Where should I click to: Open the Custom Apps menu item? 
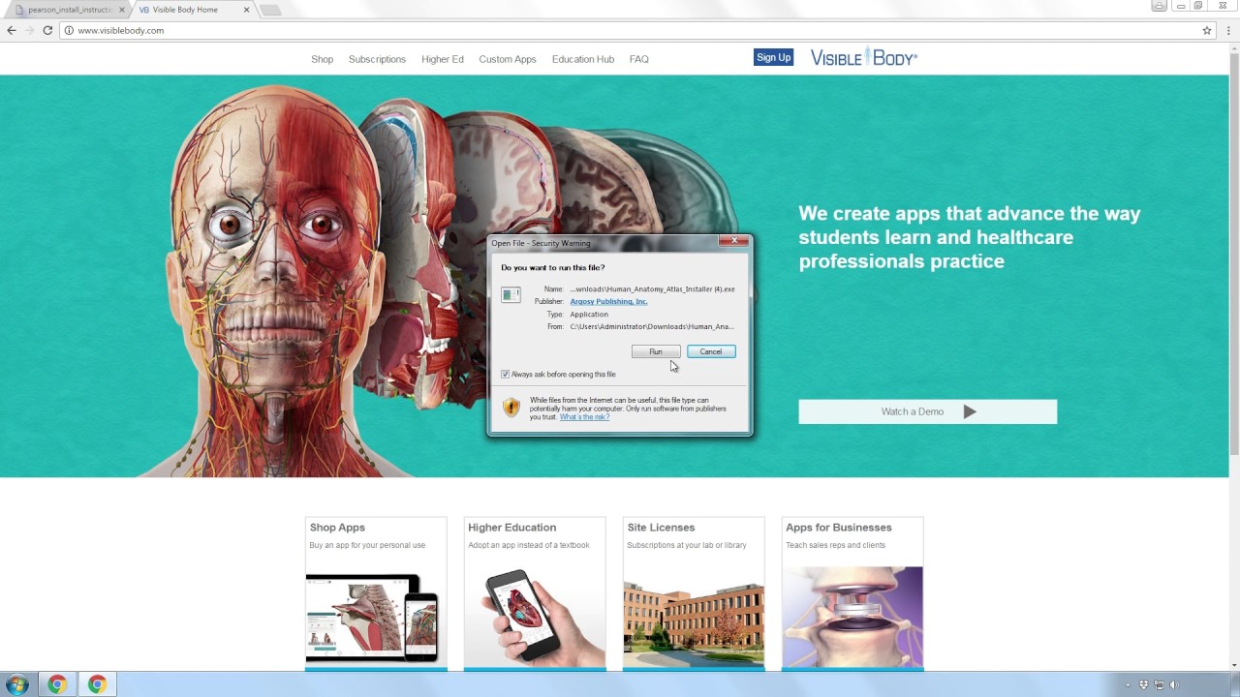pyautogui.click(x=508, y=59)
